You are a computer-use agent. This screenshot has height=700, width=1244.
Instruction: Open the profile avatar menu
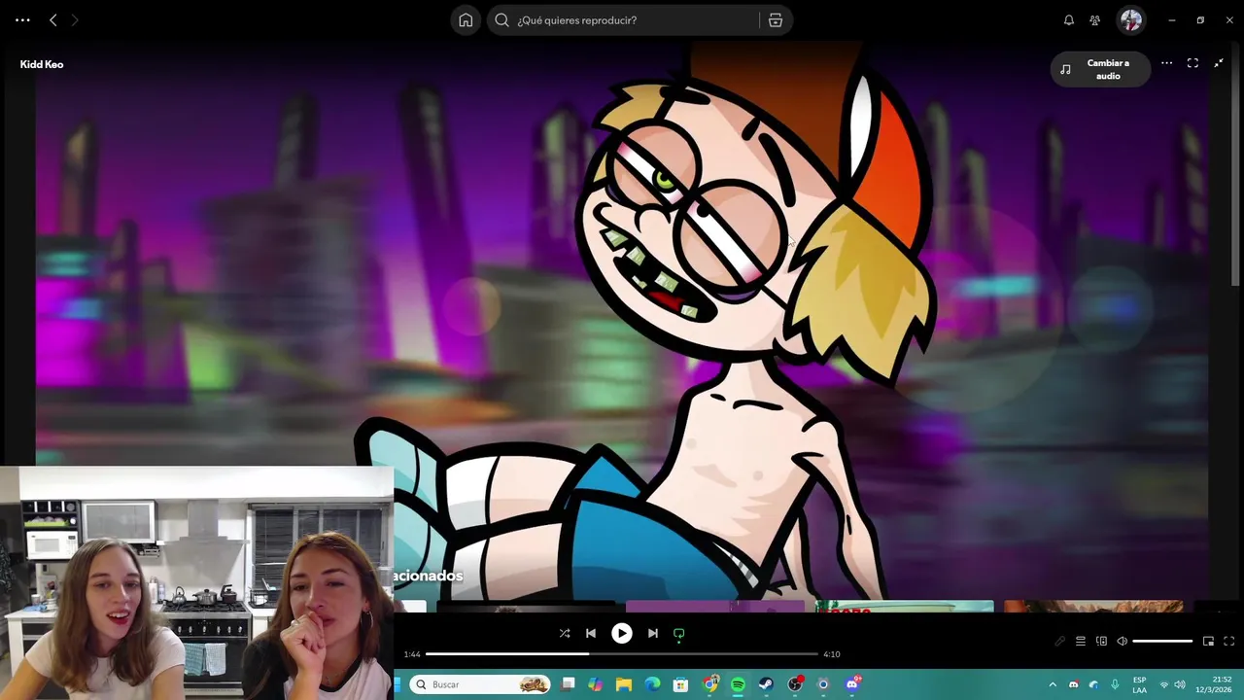point(1130,19)
